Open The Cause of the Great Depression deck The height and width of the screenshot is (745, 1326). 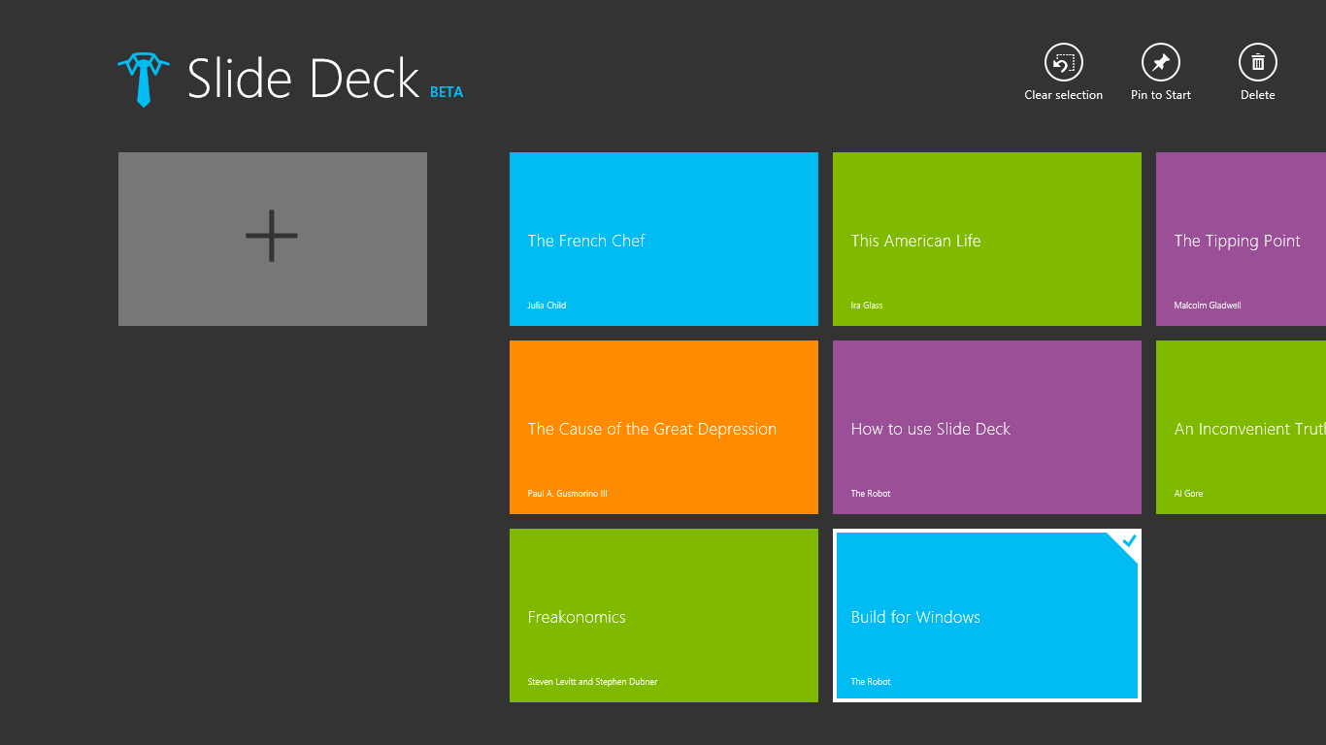click(x=663, y=427)
